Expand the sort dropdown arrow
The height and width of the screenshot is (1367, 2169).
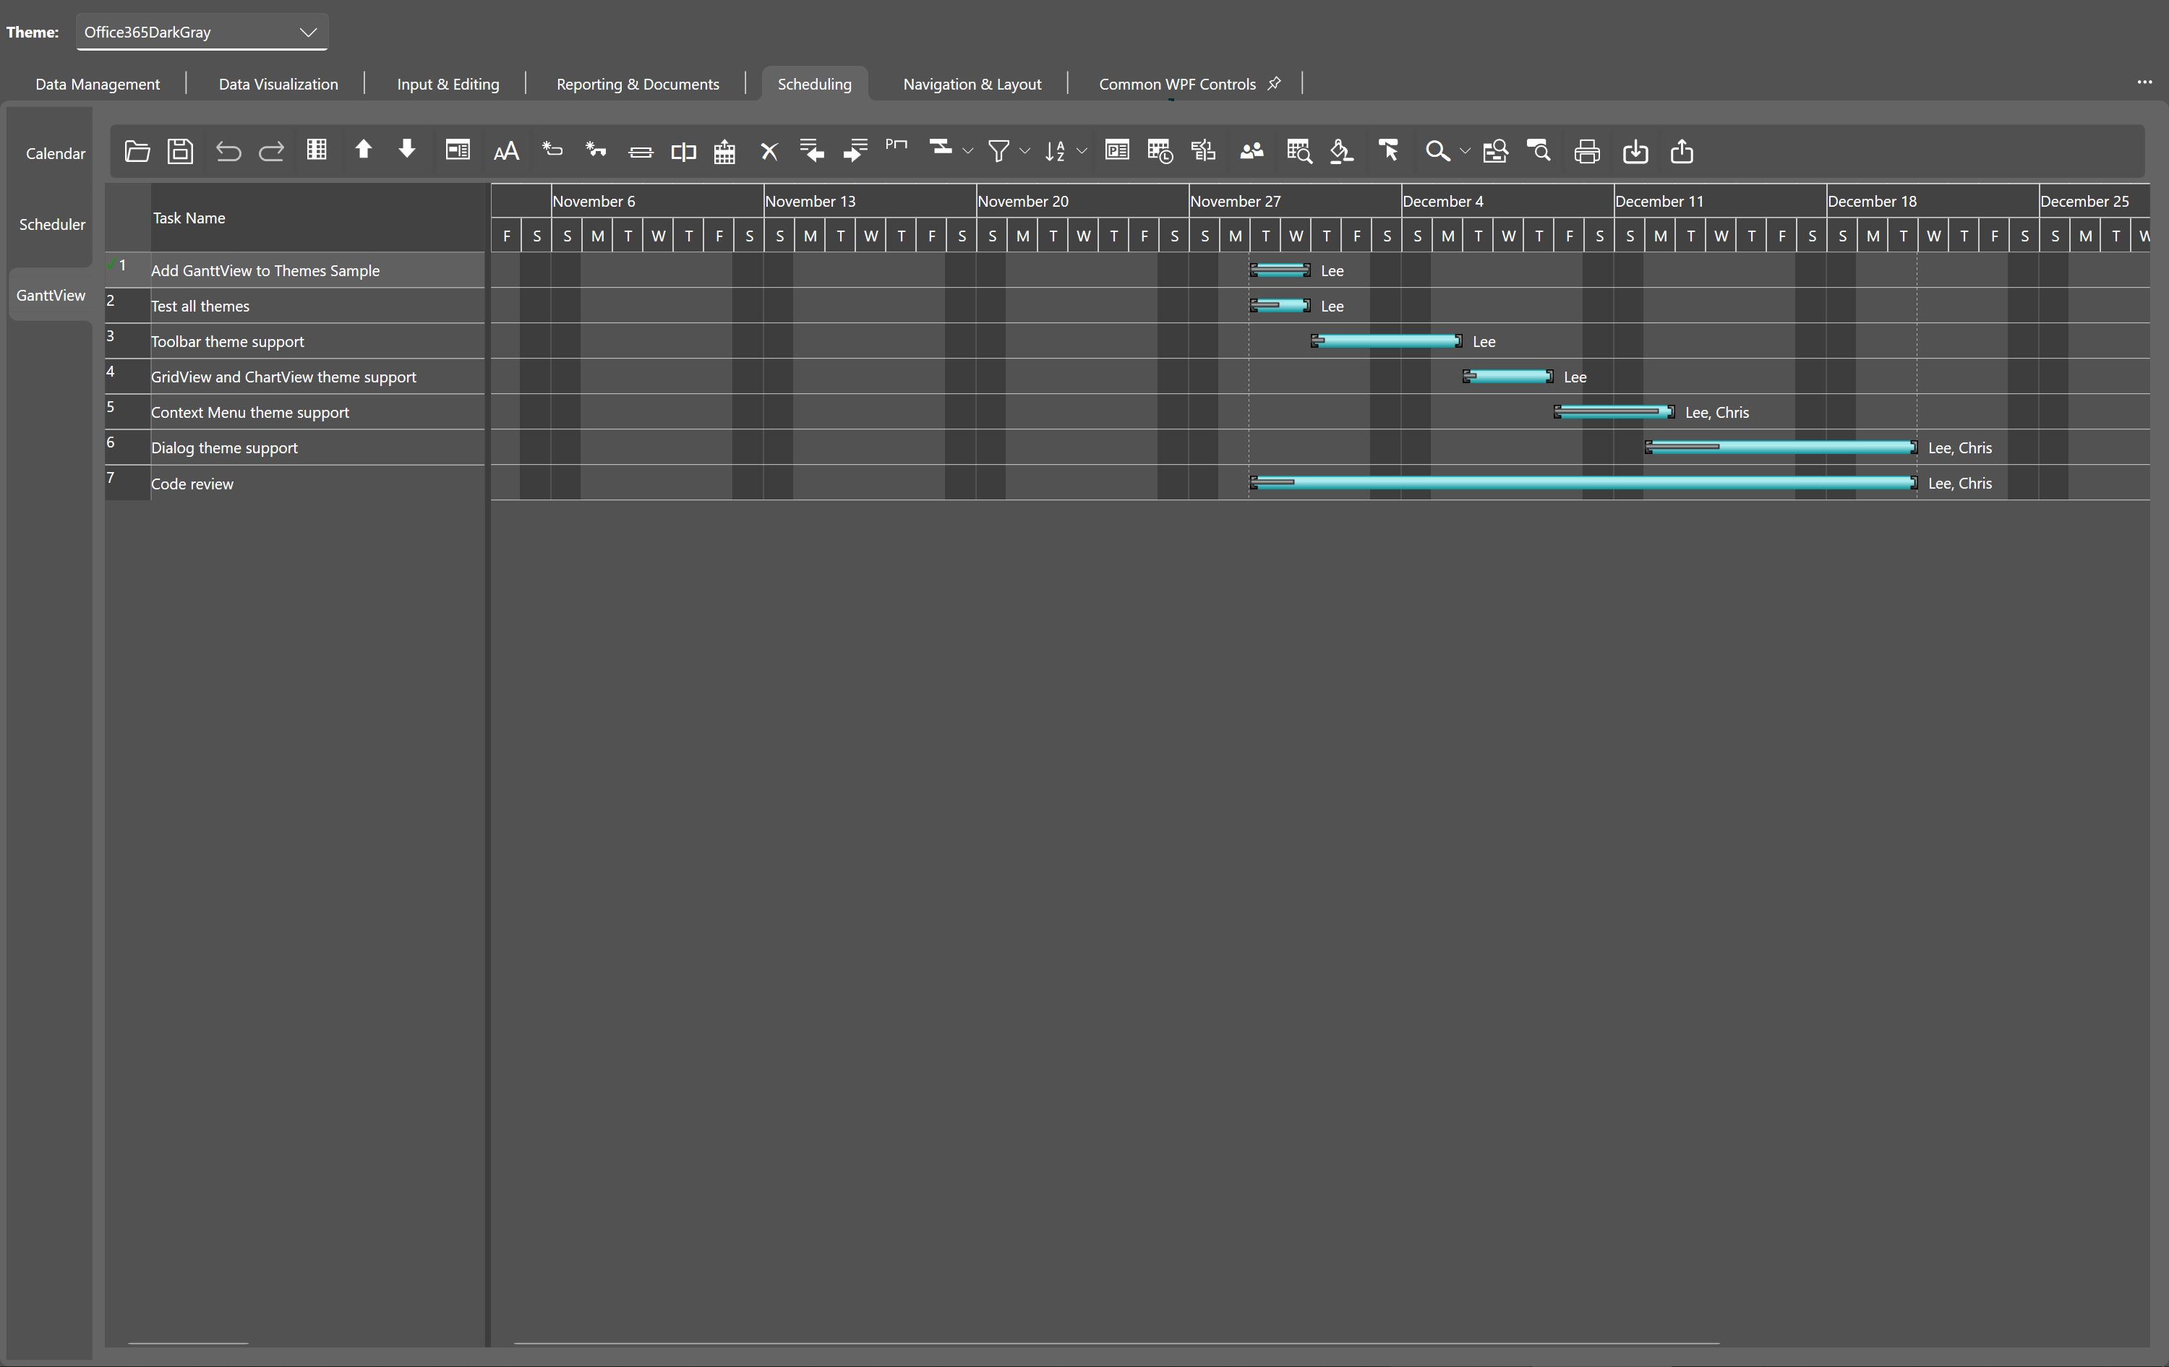[1082, 151]
